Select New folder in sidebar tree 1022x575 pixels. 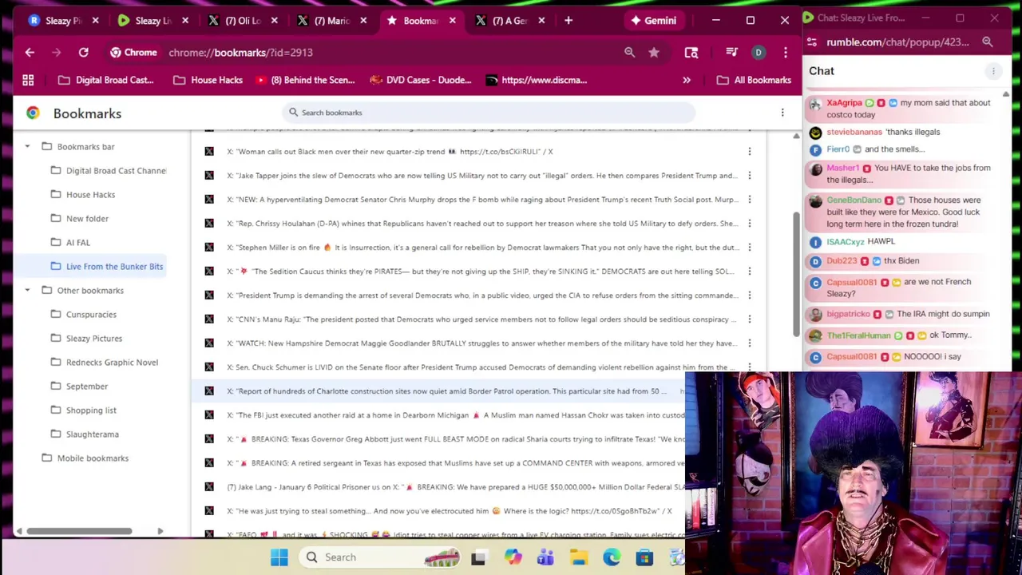click(80, 219)
